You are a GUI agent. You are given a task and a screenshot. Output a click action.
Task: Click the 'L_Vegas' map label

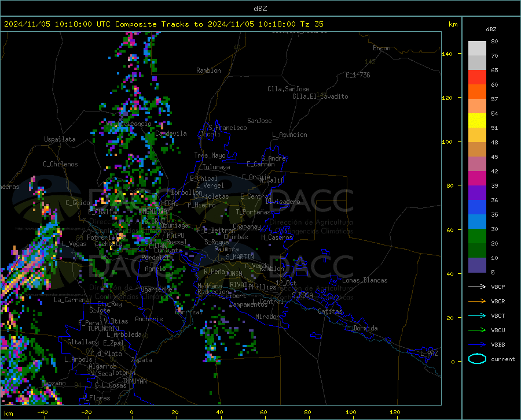tap(74, 244)
